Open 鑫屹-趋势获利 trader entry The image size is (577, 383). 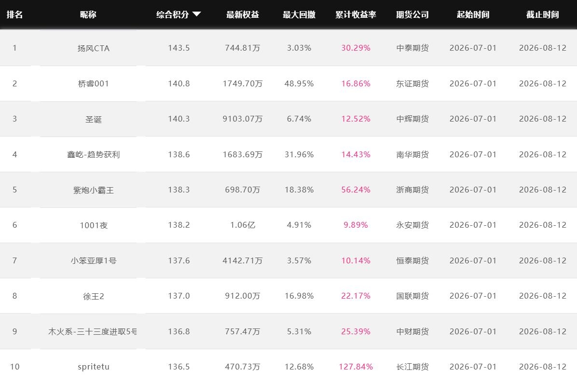pos(94,154)
